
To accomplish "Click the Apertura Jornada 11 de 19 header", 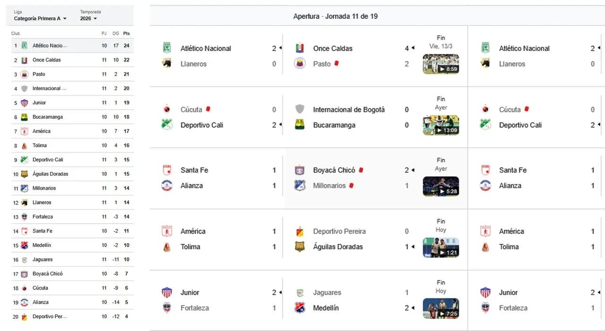I will (335, 17).
